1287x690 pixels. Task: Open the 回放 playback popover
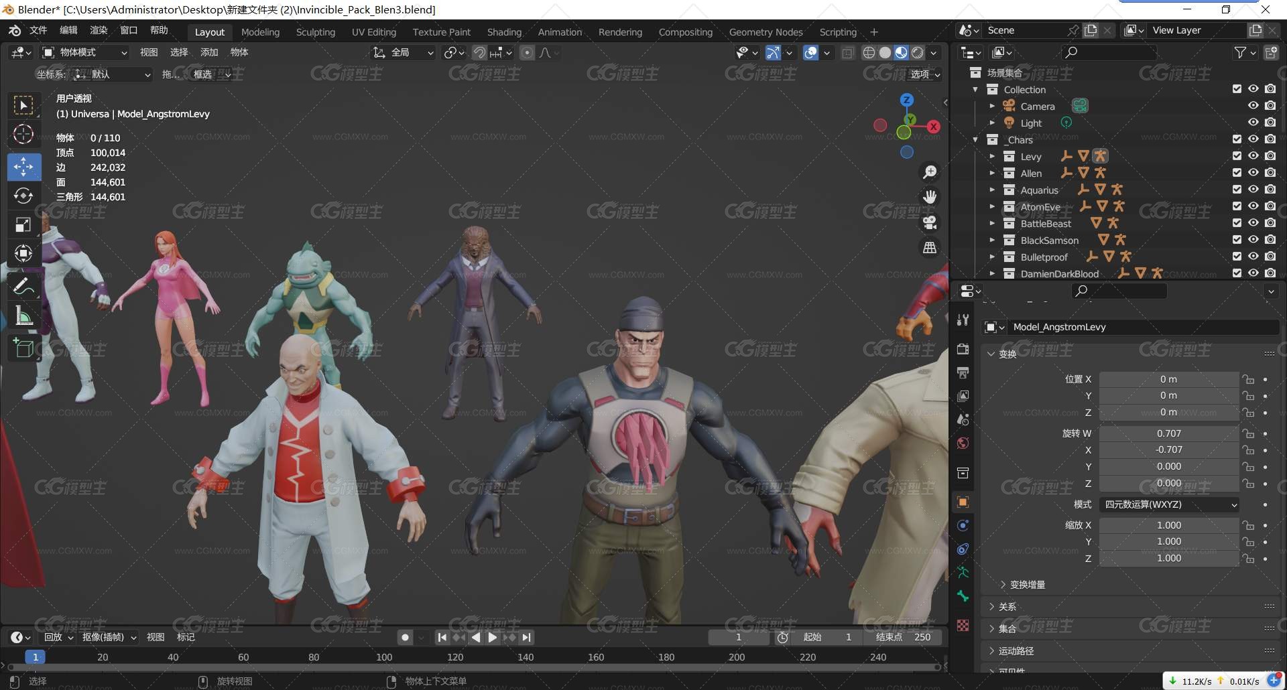(x=58, y=638)
